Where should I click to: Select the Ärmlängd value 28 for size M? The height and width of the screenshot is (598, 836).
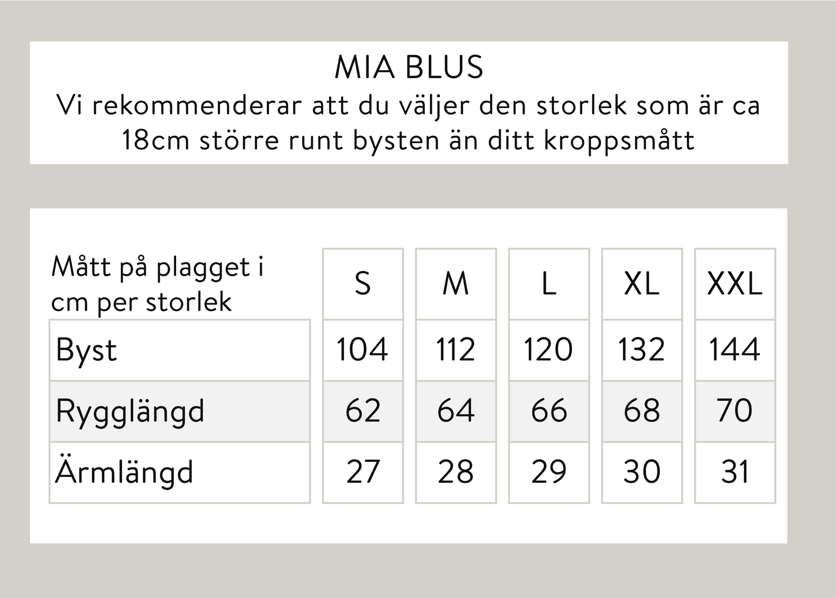pos(456,472)
